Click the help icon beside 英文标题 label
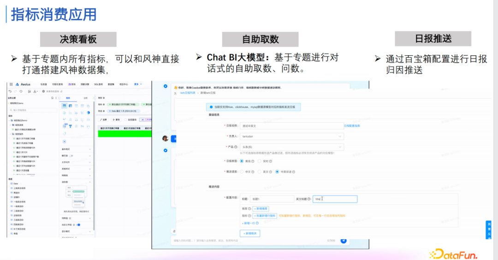This screenshot has height=260, width=498. click(309, 199)
